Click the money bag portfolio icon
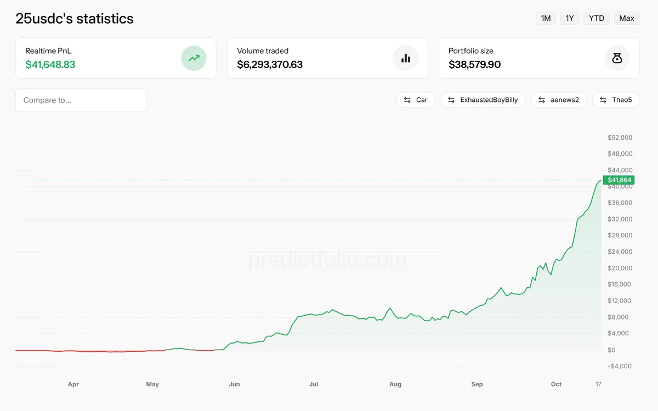Image resolution: width=658 pixels, height=411 pixels. point(617,58)
